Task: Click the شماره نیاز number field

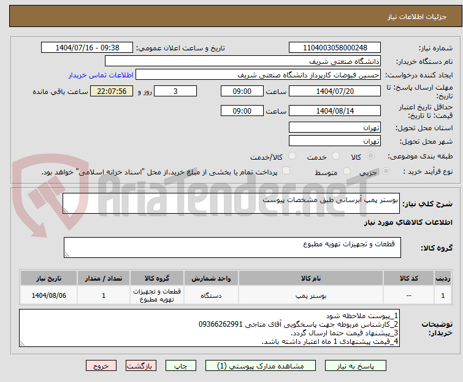Action: (335, 47)
